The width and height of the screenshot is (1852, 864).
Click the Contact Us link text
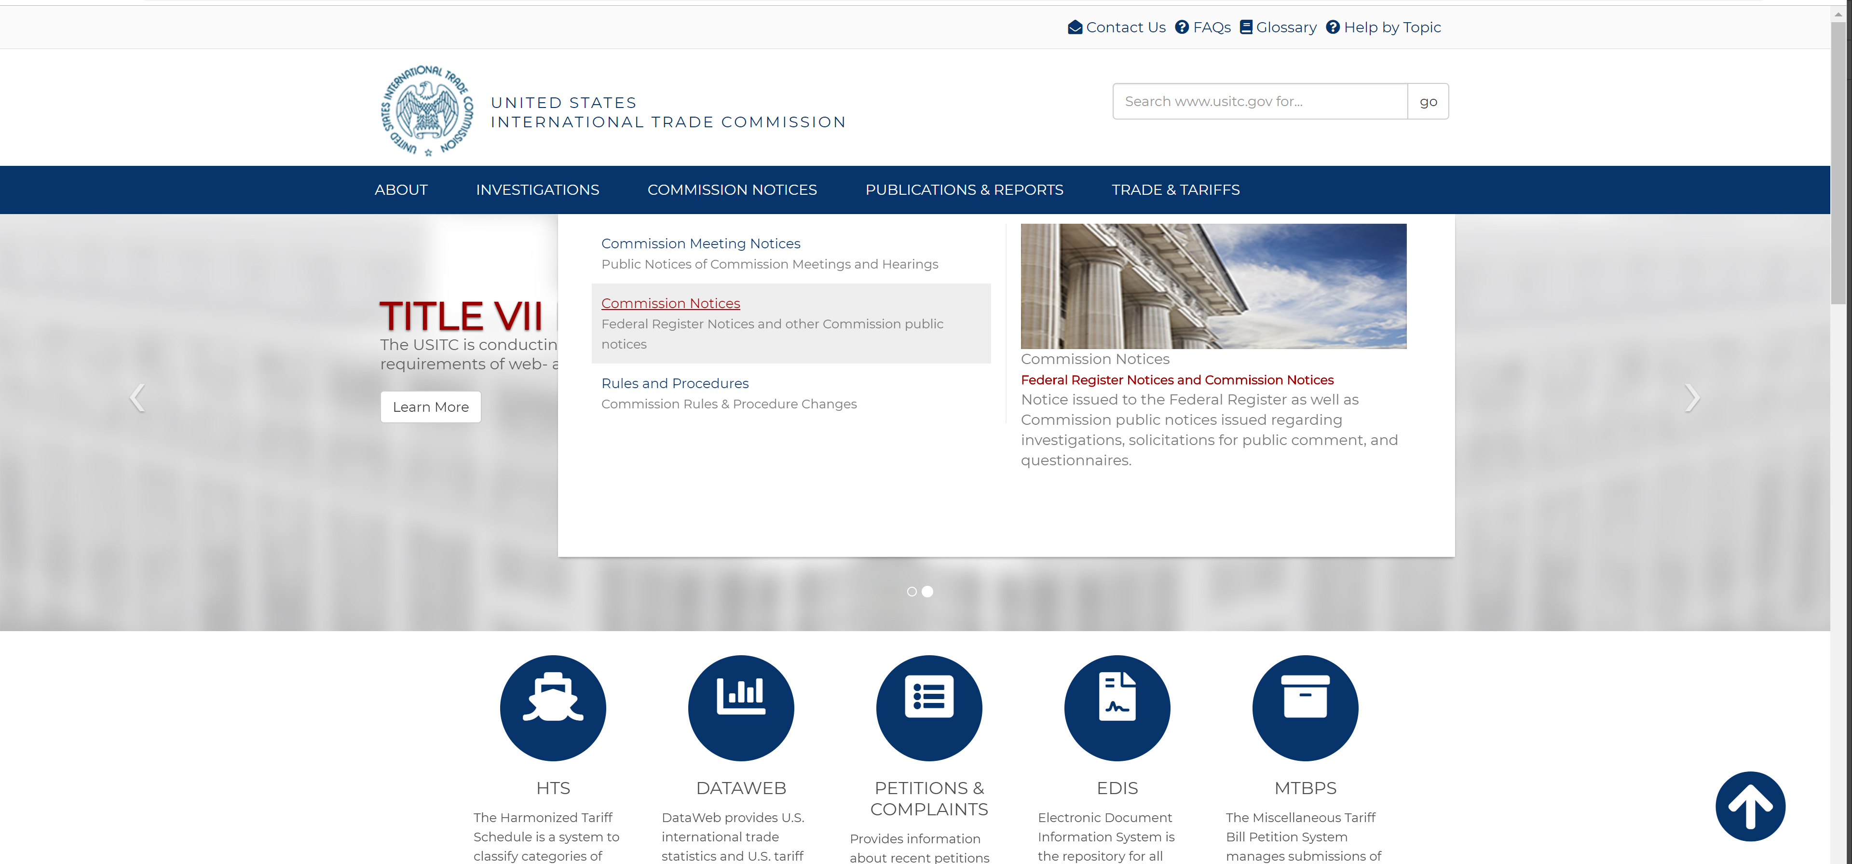coord(1126,27)
